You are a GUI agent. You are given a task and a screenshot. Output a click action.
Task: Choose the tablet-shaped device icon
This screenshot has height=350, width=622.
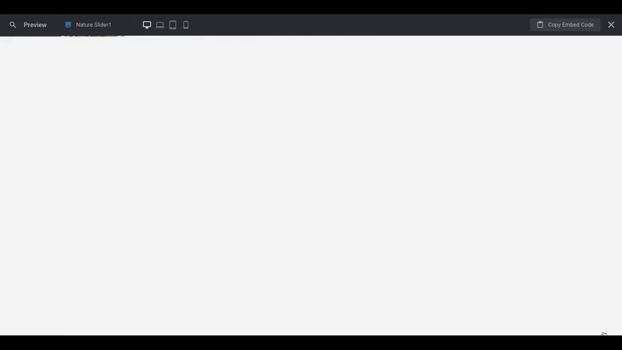pyautogui.click(x=173, y=25)
